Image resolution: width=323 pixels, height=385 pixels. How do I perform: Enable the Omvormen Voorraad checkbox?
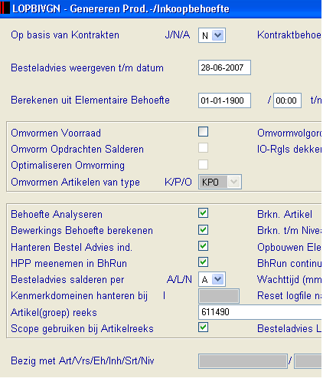pos(203,132)
